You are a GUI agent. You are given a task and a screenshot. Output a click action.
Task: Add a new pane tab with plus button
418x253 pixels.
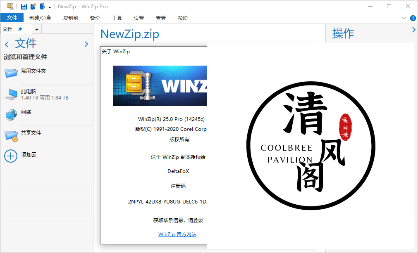[x=37, y=29]
